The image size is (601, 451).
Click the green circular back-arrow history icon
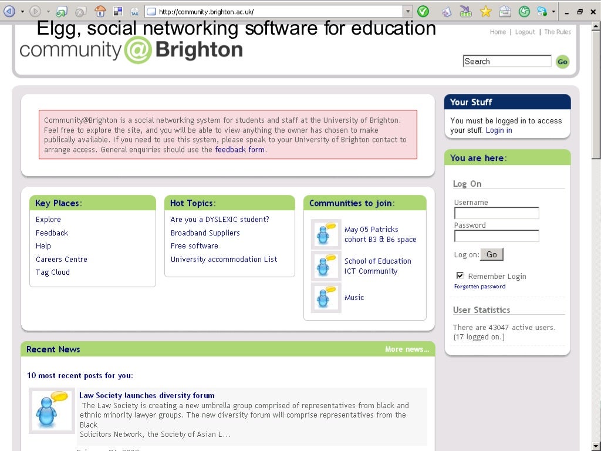tap(524, 12)
